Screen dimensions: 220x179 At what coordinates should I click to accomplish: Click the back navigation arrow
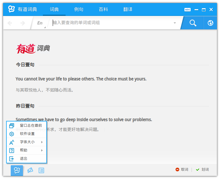tap(10, 23)
